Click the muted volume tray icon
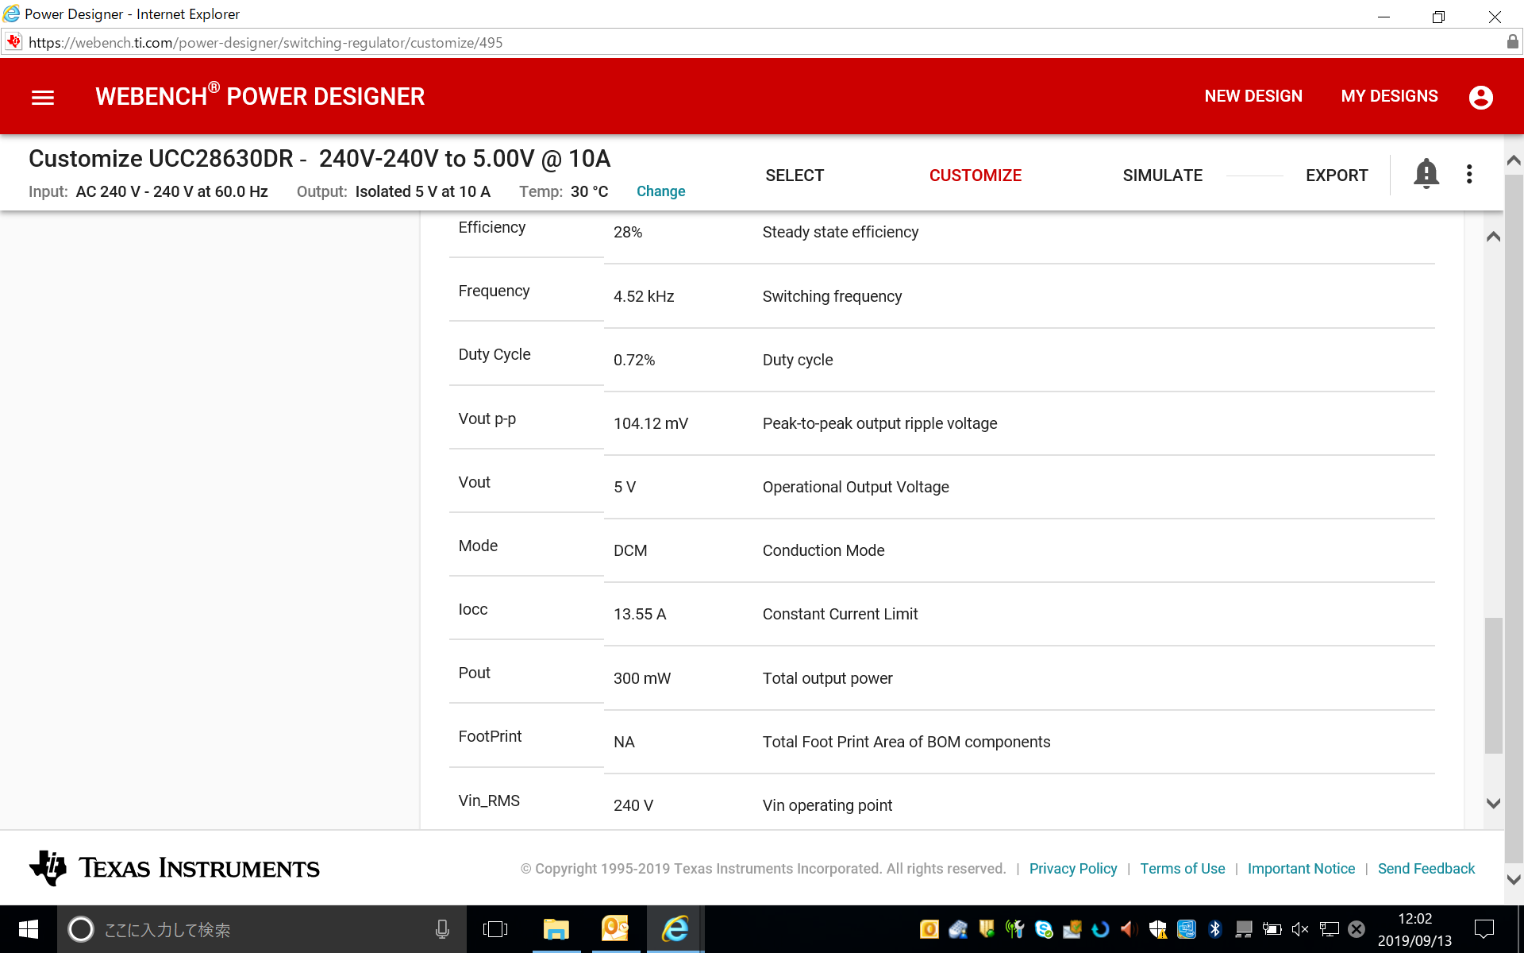Viewport: 1524px width, 953px height. click(x=1300, y=929)
